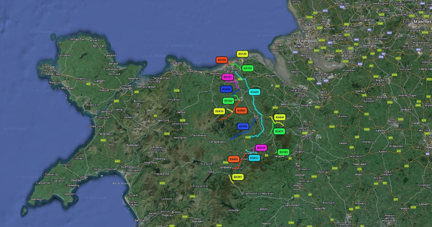This screenshot has height=227, width=432.
Task: Click the blue B5428 road marker
Action: (226, 89)
